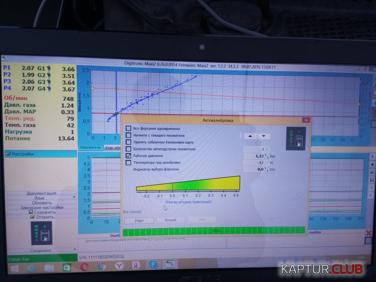Open the Windows Store taskbar icon
The image size is (376, 282).
[x=67, y=267]
